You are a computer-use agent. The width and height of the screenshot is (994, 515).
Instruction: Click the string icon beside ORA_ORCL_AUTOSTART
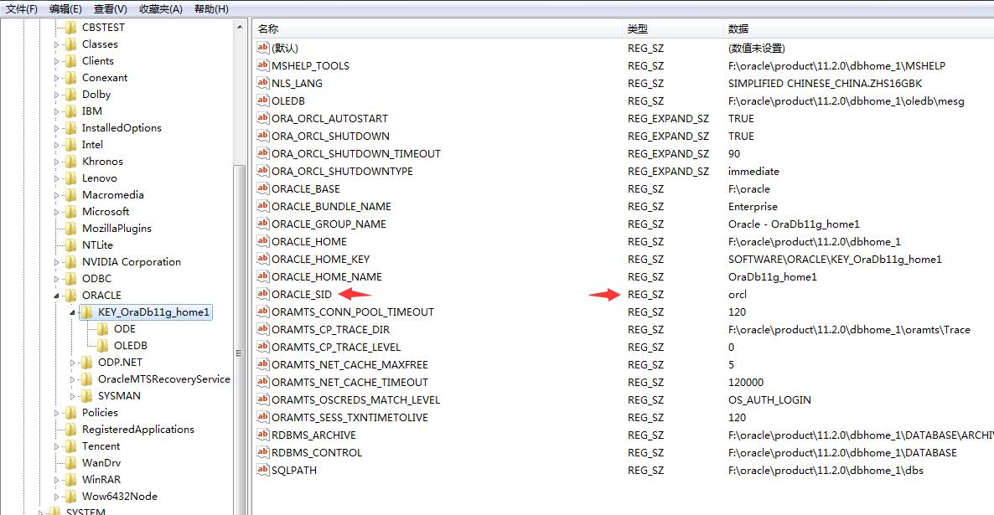coord(263,118)
